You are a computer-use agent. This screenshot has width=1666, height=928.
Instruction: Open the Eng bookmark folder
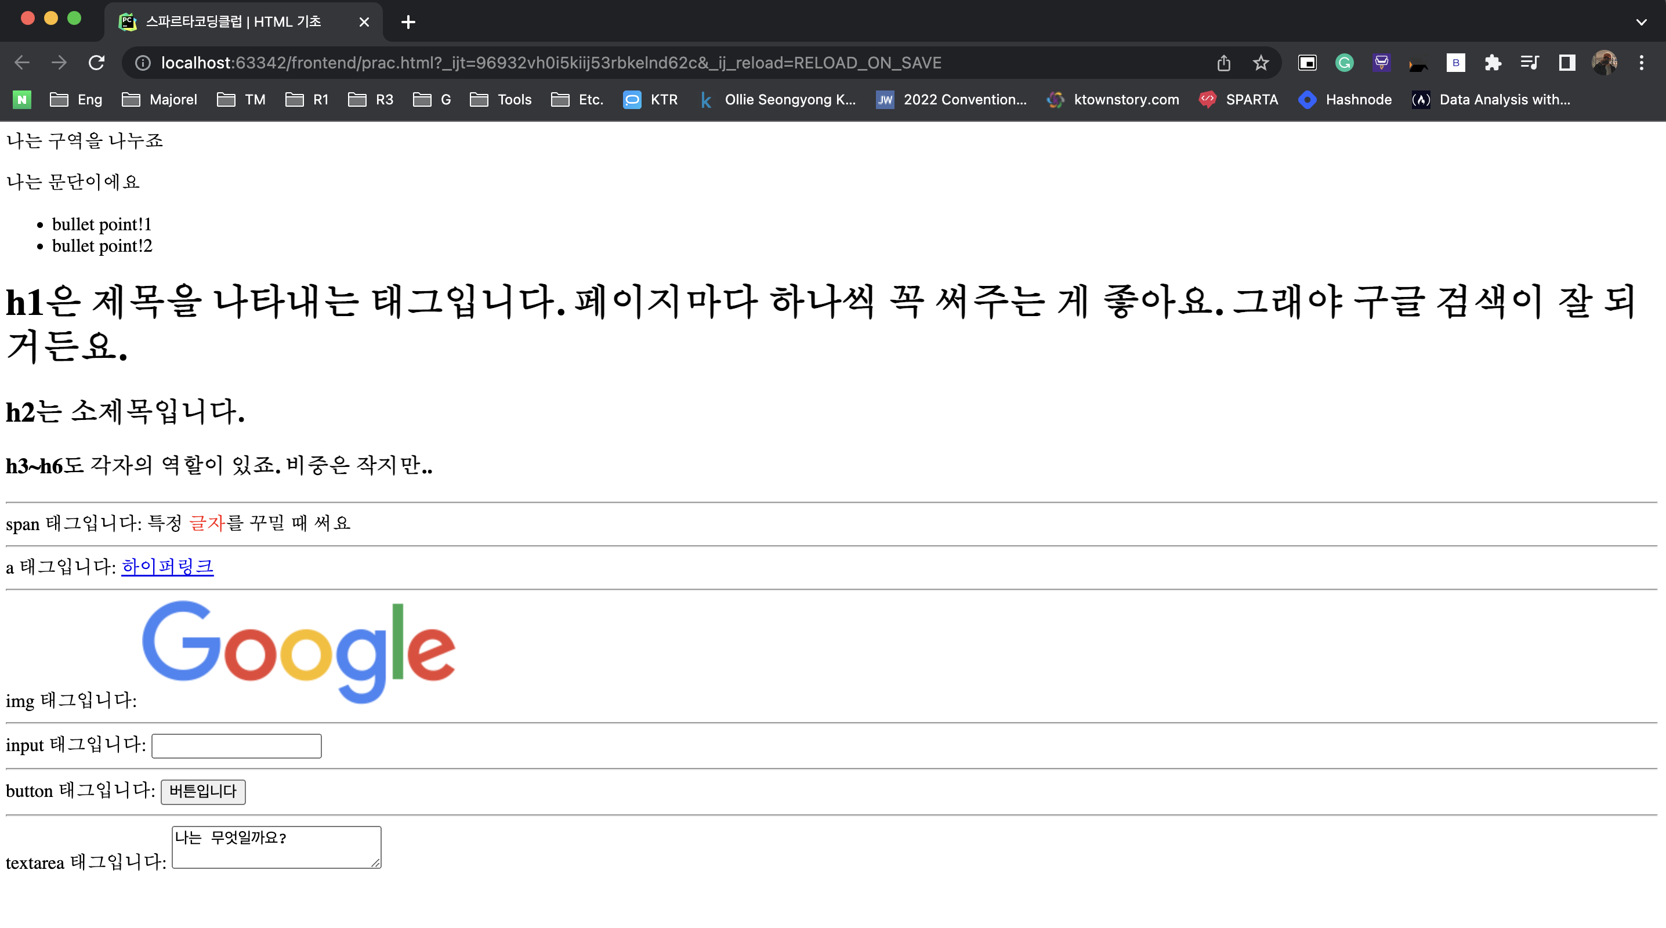(77, 100)
